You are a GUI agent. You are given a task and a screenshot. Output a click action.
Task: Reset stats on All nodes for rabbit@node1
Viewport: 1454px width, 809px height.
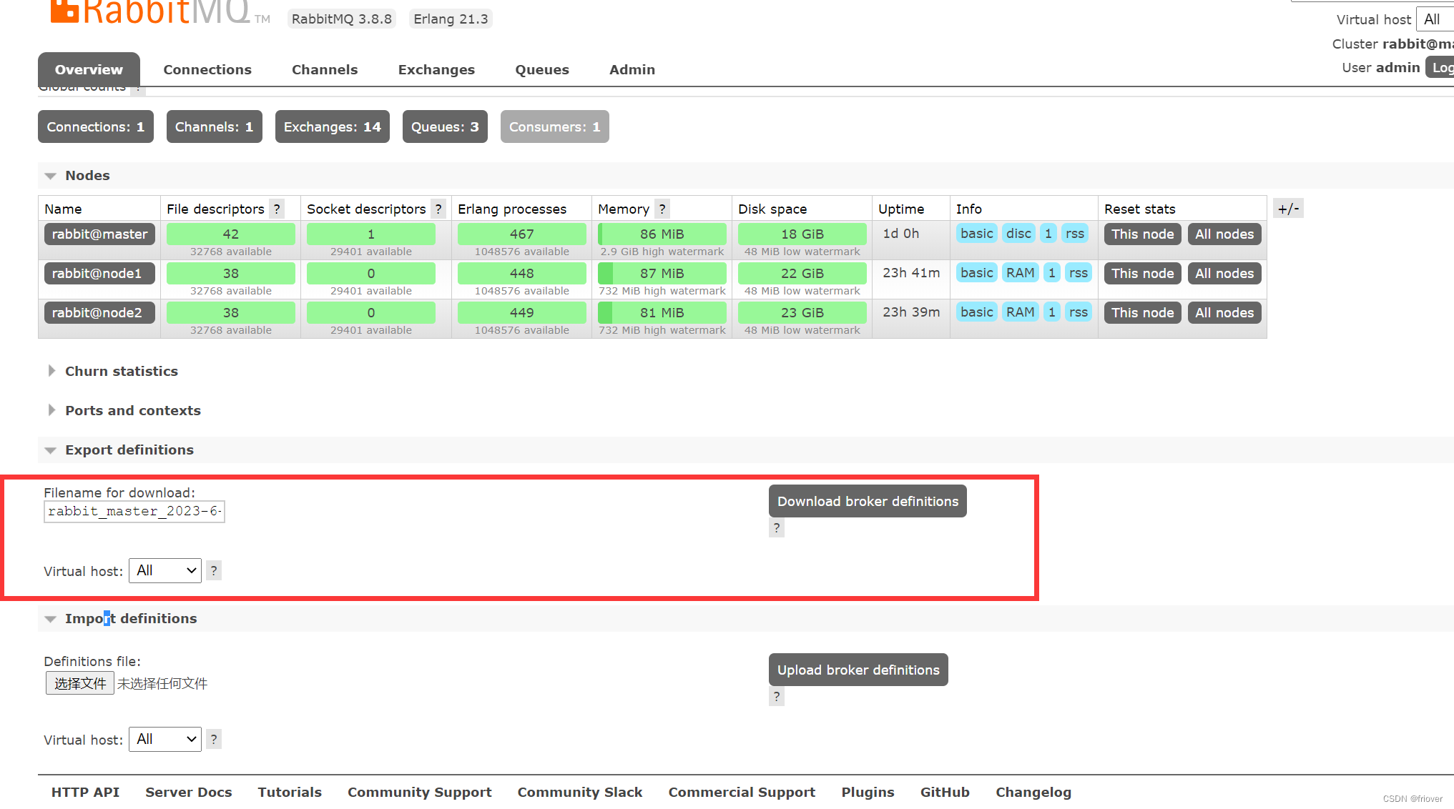click(1224, 273)
